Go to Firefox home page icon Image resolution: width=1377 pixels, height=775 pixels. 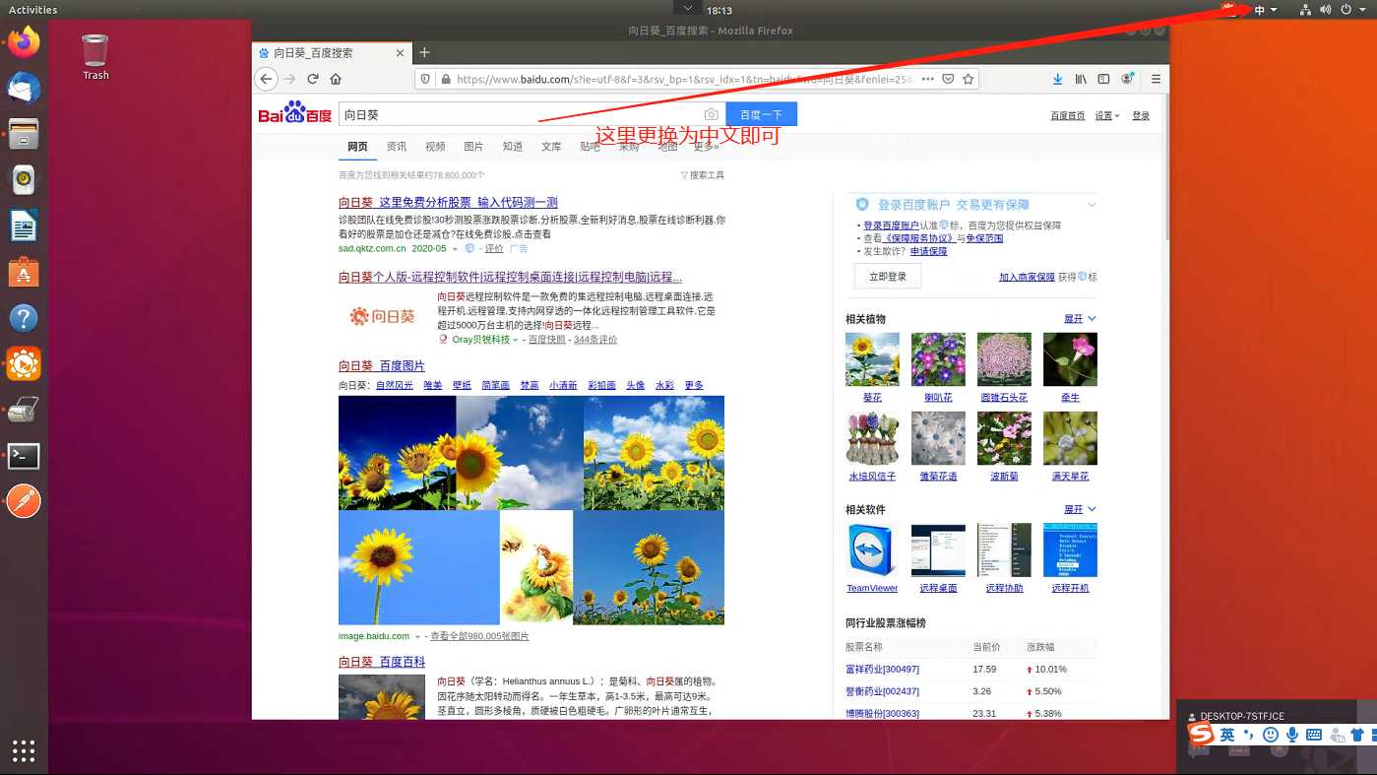click(336, 79)
